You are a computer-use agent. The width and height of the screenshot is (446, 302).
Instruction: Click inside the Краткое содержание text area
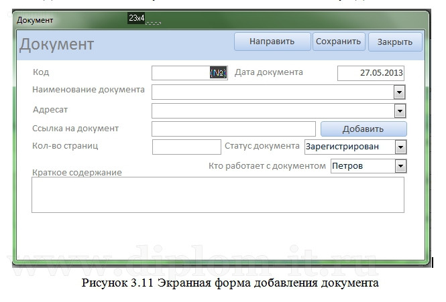click(218, 195)
